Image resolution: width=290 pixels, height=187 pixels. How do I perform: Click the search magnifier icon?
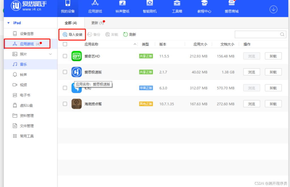282,34
